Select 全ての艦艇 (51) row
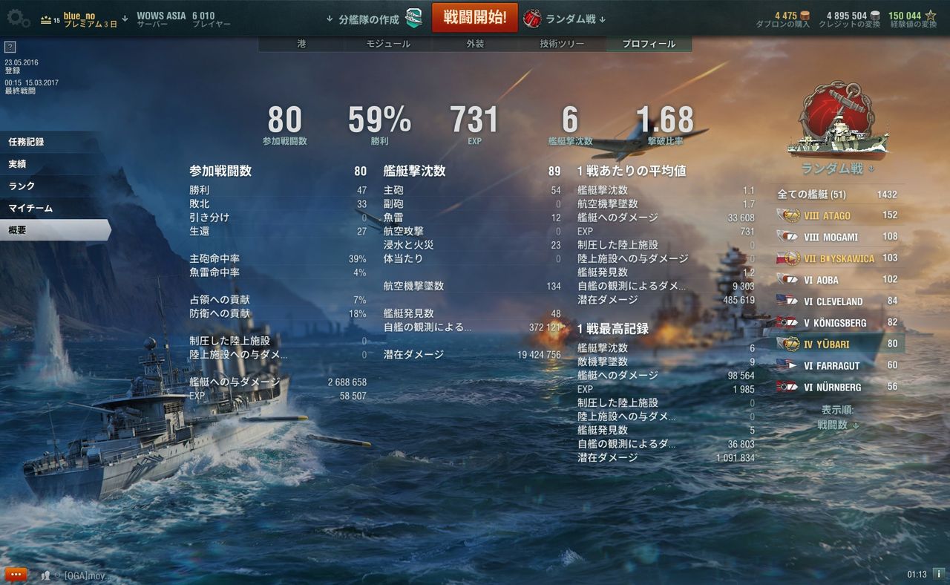This screenshot has width=950, height=585. pyautogui.click(x=838, y=195)
